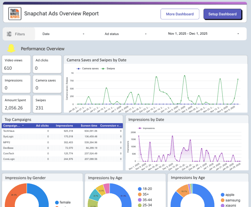This screenshot has width=251, height=207.
Task: Click the 35+ age legend swatch
Action: point(140,195)
